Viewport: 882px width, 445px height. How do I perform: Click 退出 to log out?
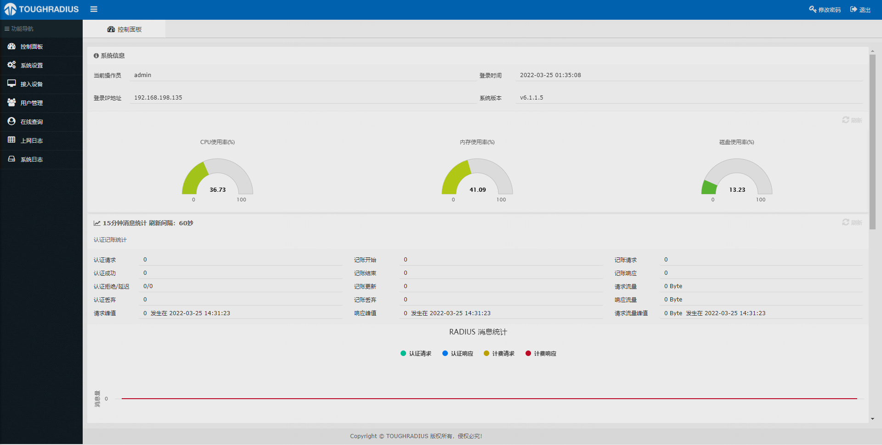click(x=860, y=9)
